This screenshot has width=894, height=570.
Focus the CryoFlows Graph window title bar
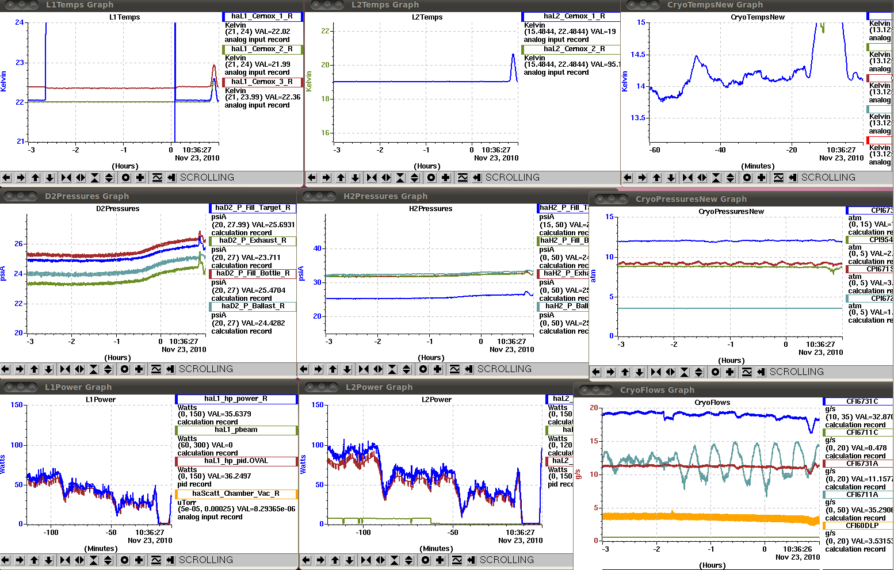(735, 390)
